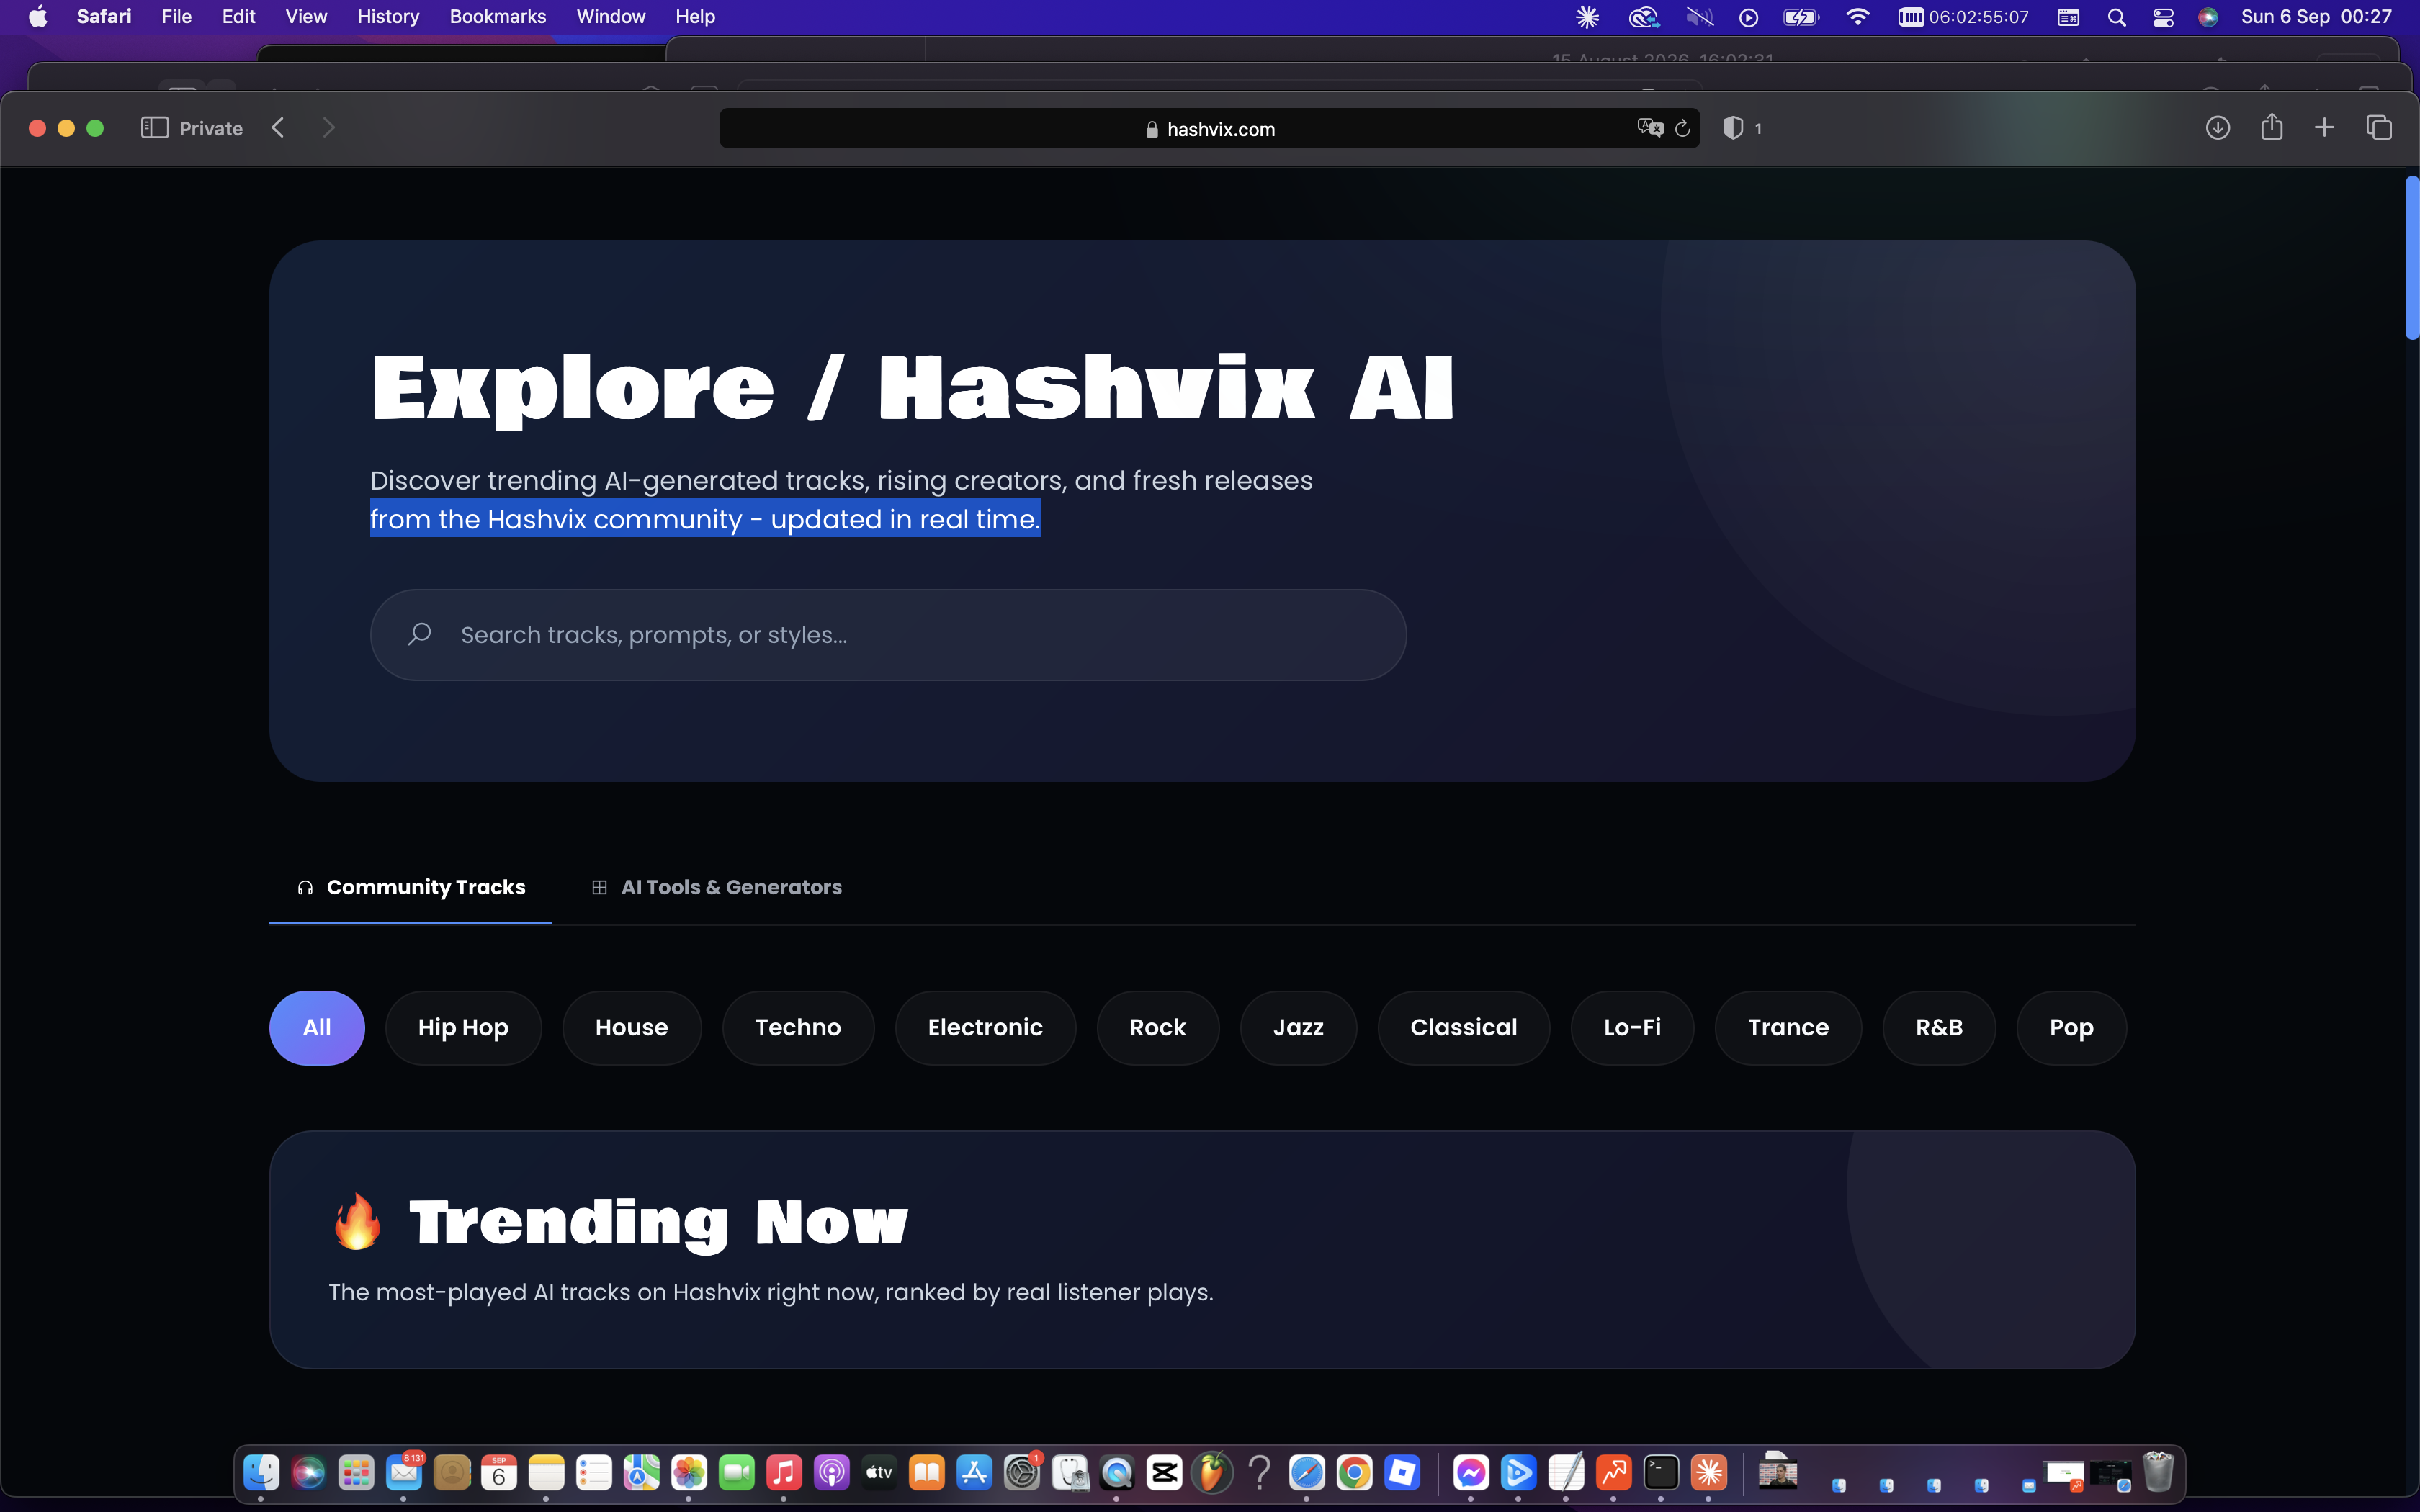Image resolution: width=2420 pixels, height=1512 pixels.
Task: Open the View menu
Action: pyautogui.click(x=306, y=17)
